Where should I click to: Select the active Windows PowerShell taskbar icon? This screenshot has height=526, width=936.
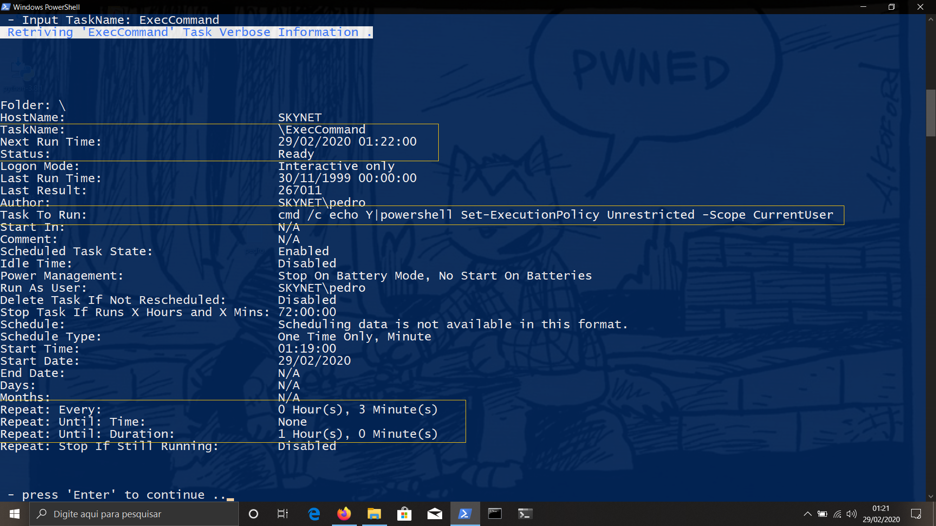(x=465, y=513)
